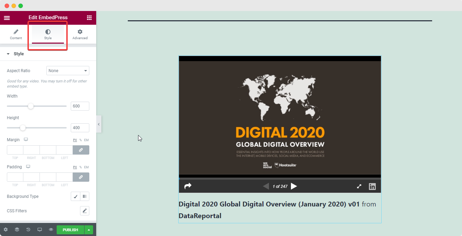
Task: Select % unit for Padding
Action: pos(81,167)
